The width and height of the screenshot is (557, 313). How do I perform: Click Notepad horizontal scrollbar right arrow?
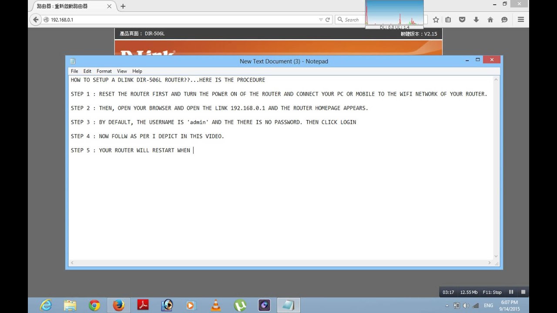pyautogui.click(x=490, y=263)
